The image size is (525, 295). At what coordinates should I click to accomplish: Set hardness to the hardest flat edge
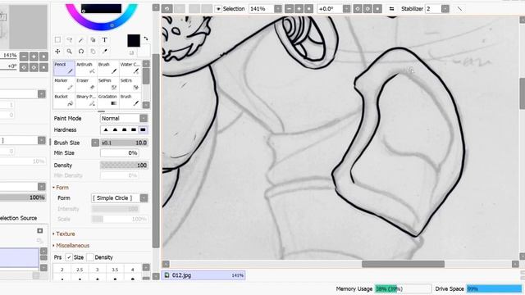[x=143, y=129]
